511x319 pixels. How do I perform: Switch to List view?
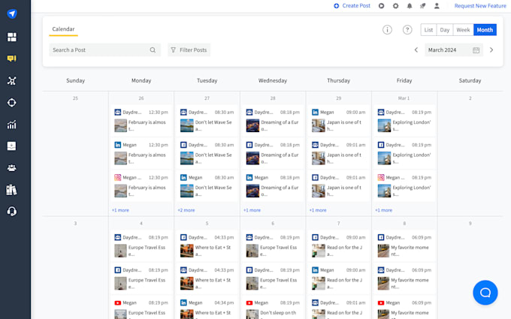[428, 30]
